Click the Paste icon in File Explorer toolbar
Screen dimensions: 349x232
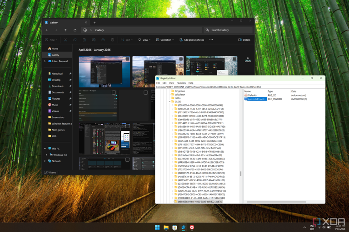[x=84, y=40]
